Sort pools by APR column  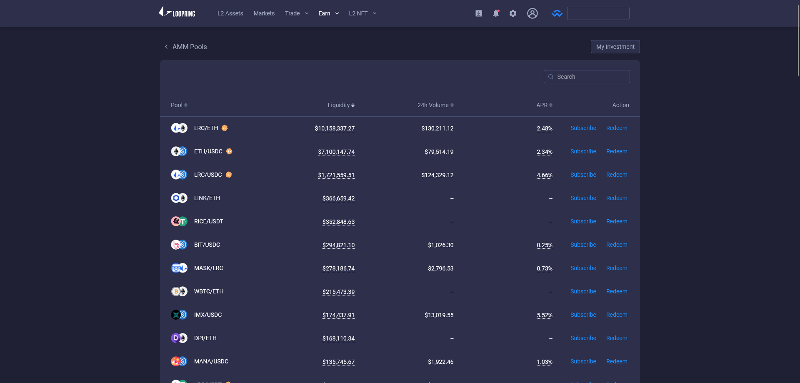point(544,105)
